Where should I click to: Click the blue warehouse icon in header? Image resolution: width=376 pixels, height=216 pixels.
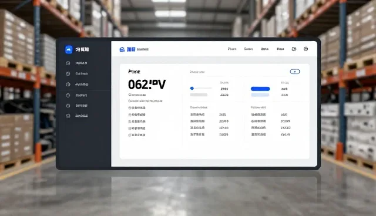122,49
